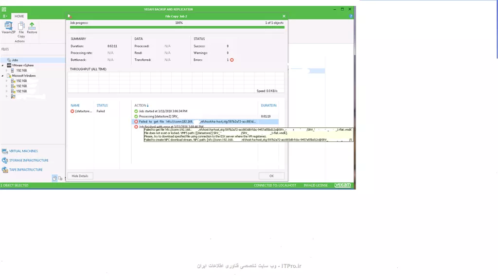The width and height of the screenshot is (498, 280).
Task: Click the Veeam app icon in title bar
Action: (4, 9)
